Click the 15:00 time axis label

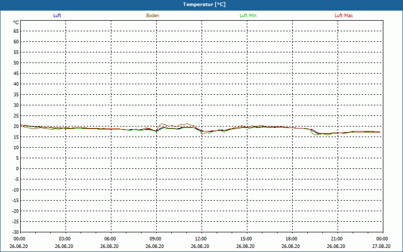246,239
